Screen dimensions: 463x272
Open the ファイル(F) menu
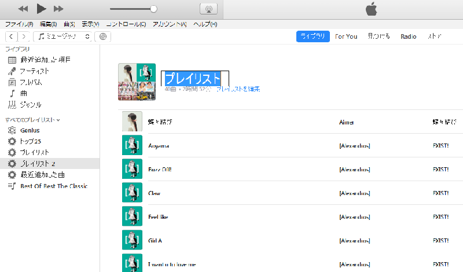click(x=19, y=24)
